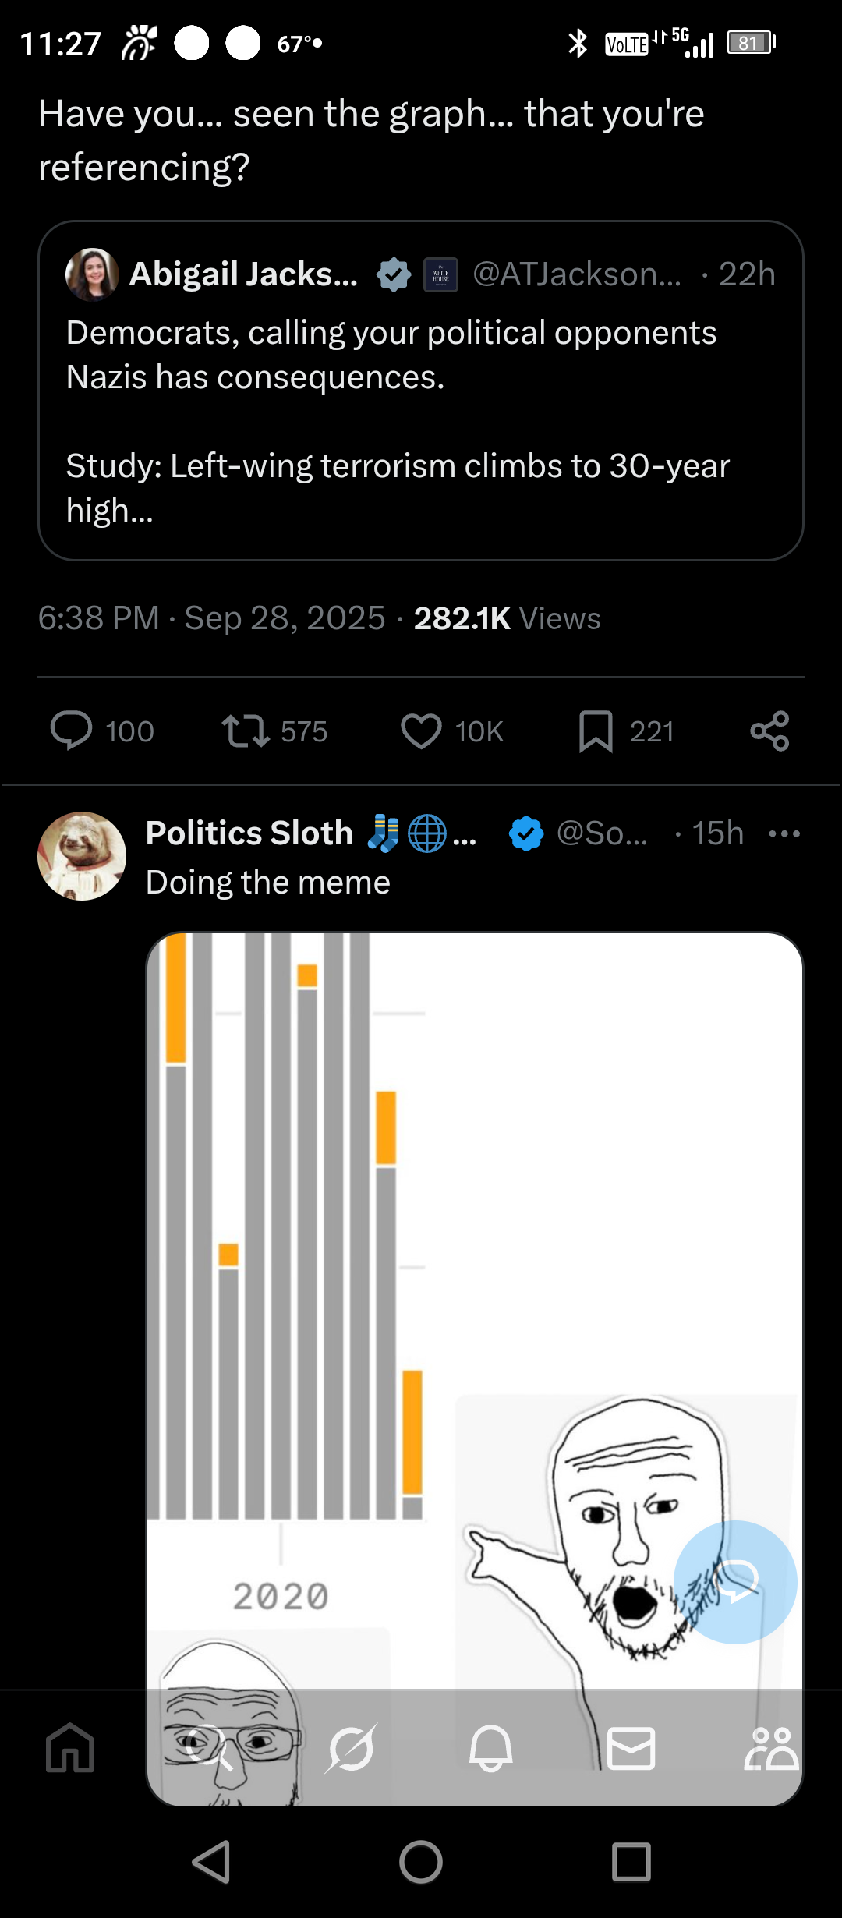Go to the Home tab
The image size is (842, 1918).
click(x=70, y=1748)
